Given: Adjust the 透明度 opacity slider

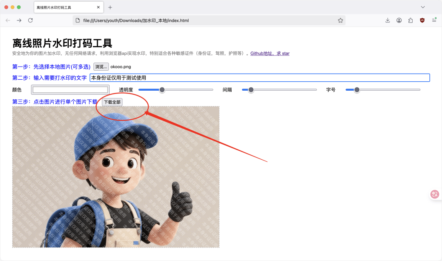Looking at the screenshot, I should 162,89.
